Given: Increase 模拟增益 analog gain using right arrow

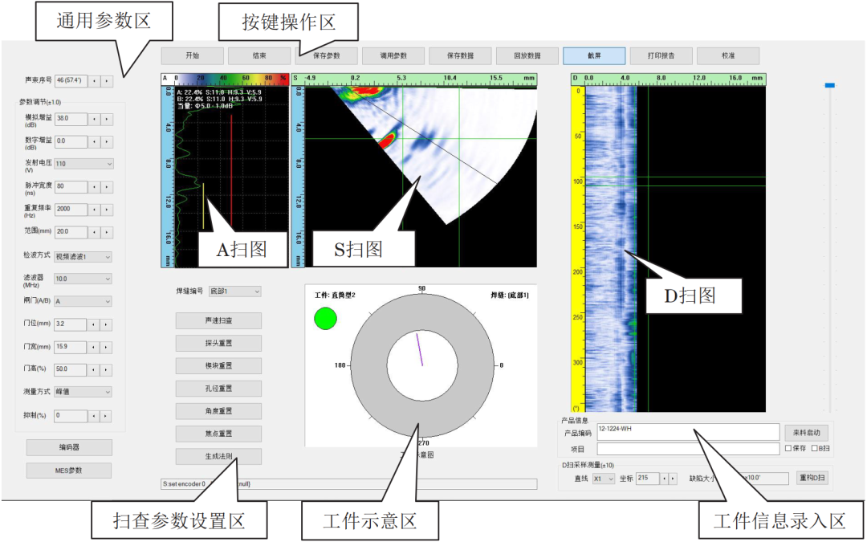Looking at the screenshot, I should click(106, 119).
